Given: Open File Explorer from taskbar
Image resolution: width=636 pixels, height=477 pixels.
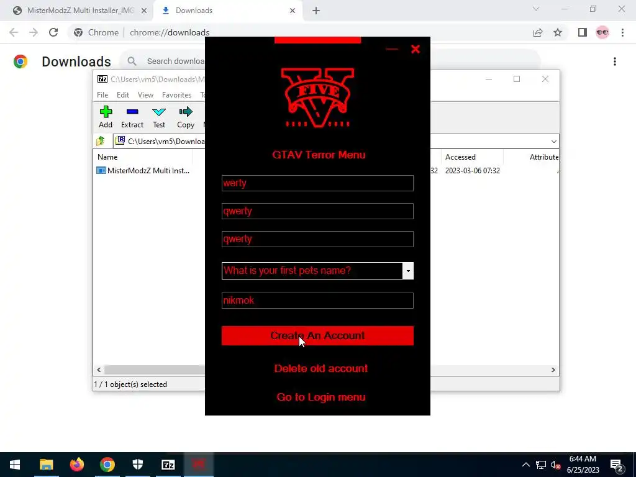Looking at the screenshot, I should click(46, 465).
